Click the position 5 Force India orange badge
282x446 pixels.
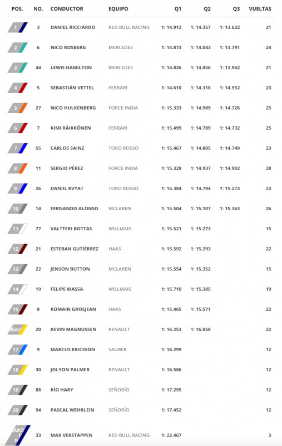[18, 108]
